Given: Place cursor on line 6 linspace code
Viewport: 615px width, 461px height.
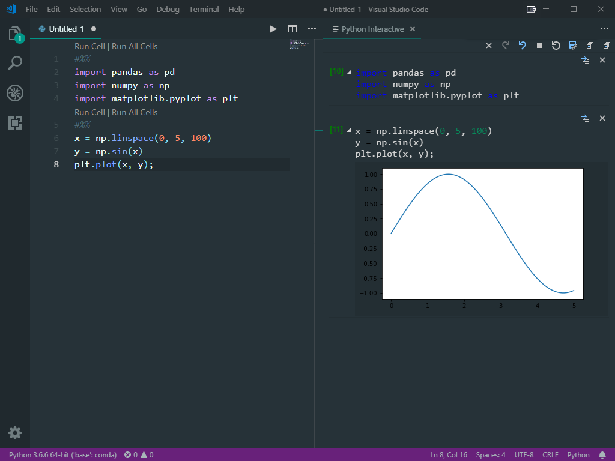Looking at the screenshot, I should pyautogui.click(x=143, y=139).
